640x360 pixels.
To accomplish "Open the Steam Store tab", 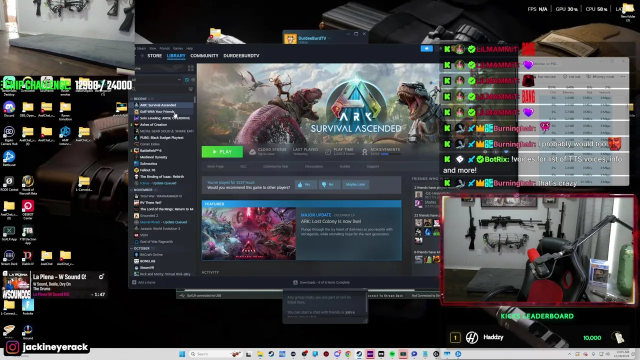I will (x=154, y=55).
